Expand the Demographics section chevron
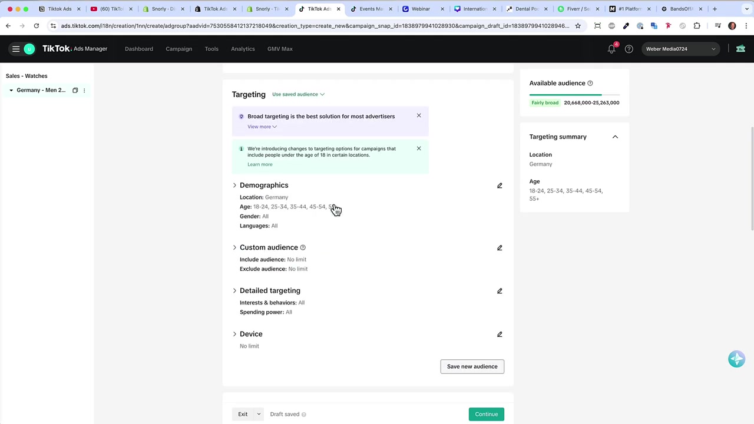Viewport: 754px width, 424px height. (x=234, y=185)
